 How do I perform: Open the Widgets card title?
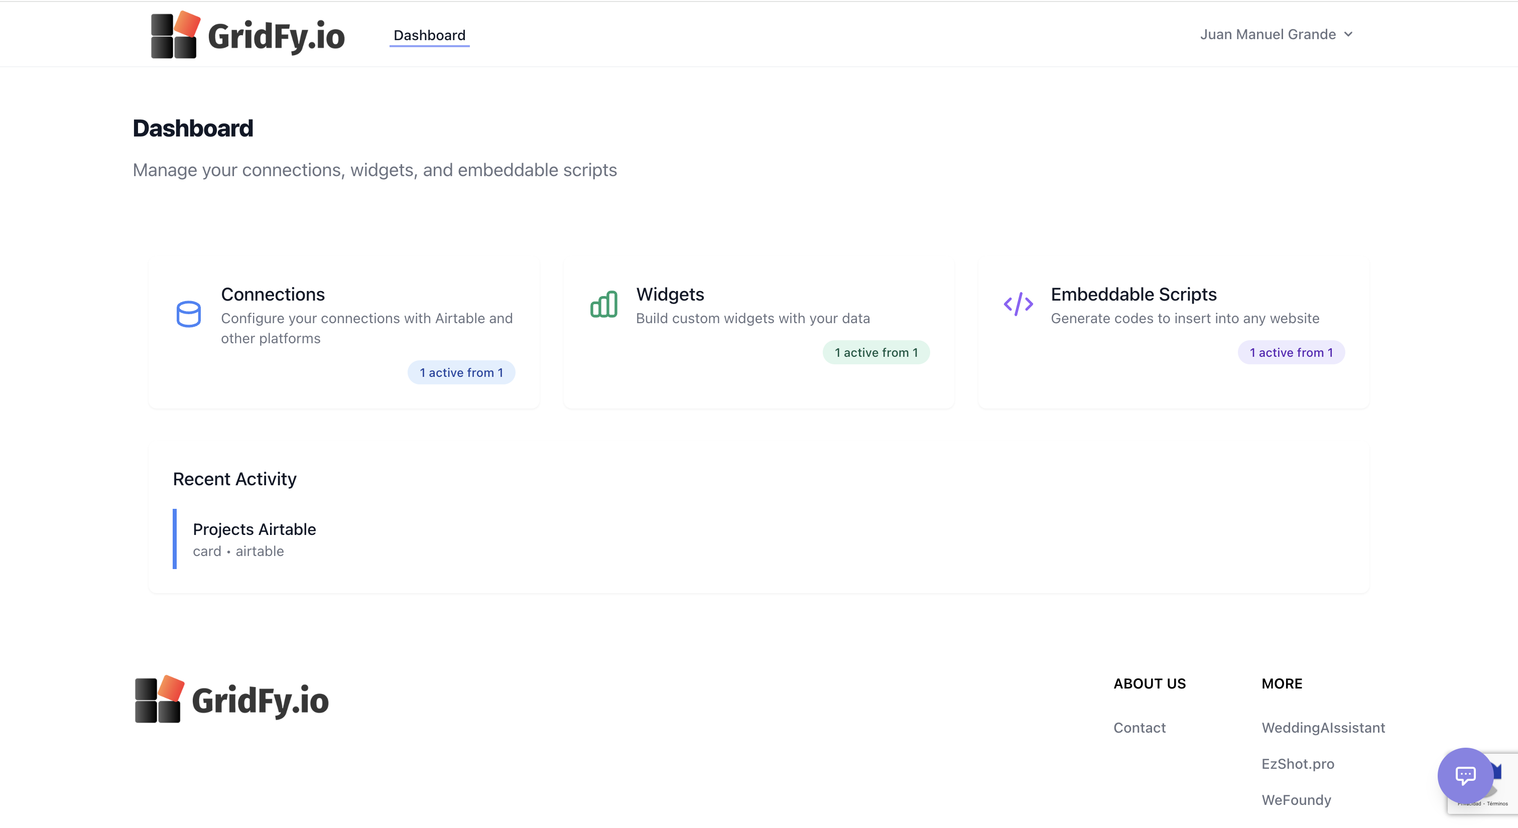(670, 294)
